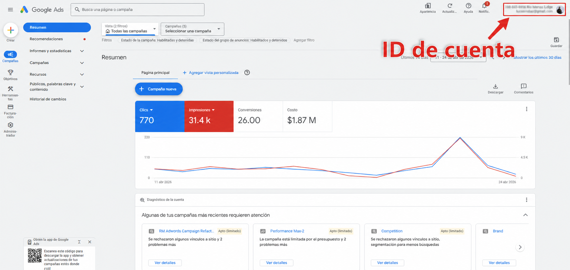
Task: Collapse the Google Ads app promo
Action: [x=79, y=242]
